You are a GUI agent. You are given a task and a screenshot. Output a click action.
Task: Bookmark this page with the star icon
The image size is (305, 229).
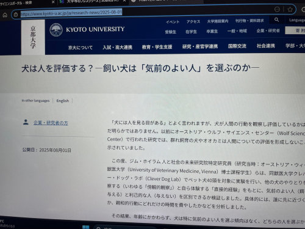290,9
